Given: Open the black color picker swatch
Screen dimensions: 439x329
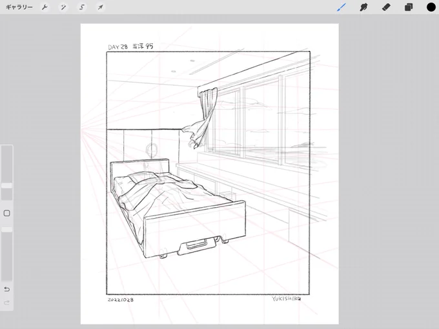Looking at the screenshot, I should [431, 7].
